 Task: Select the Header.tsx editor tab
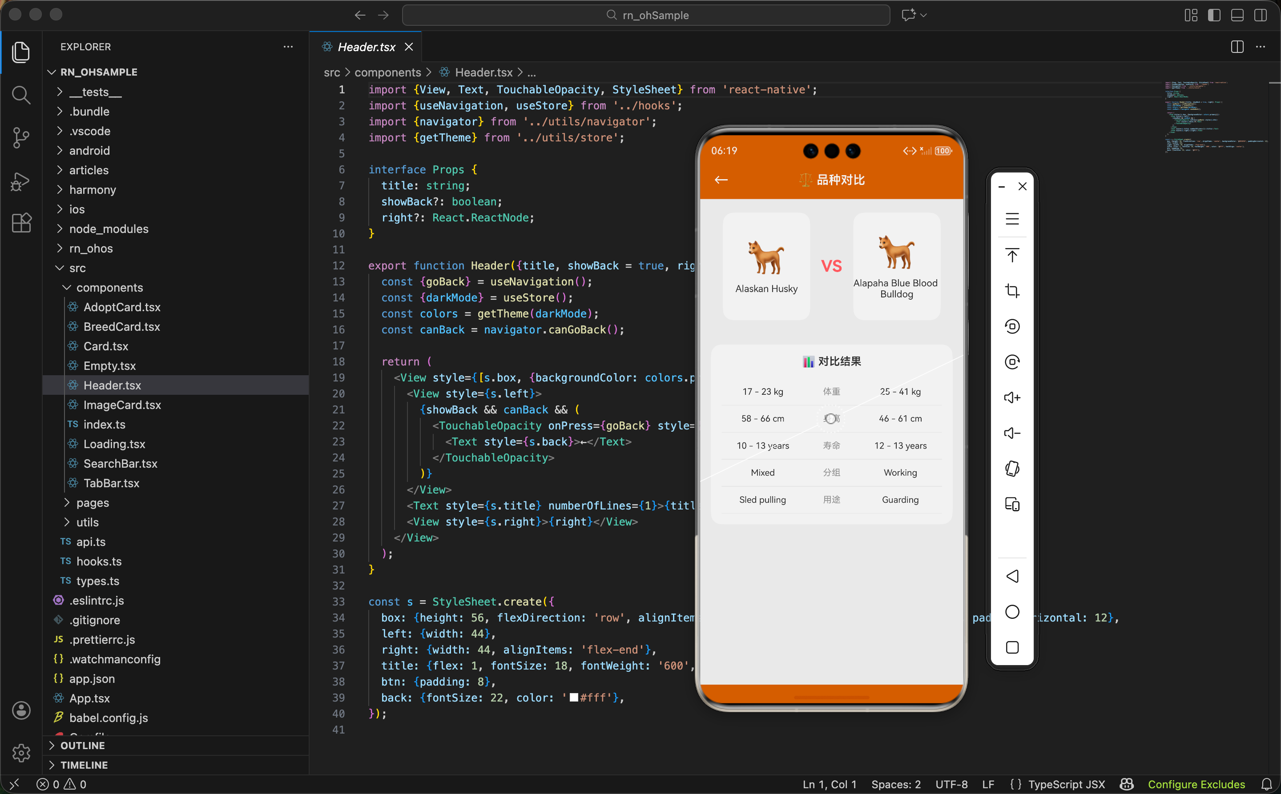(366, 47)
